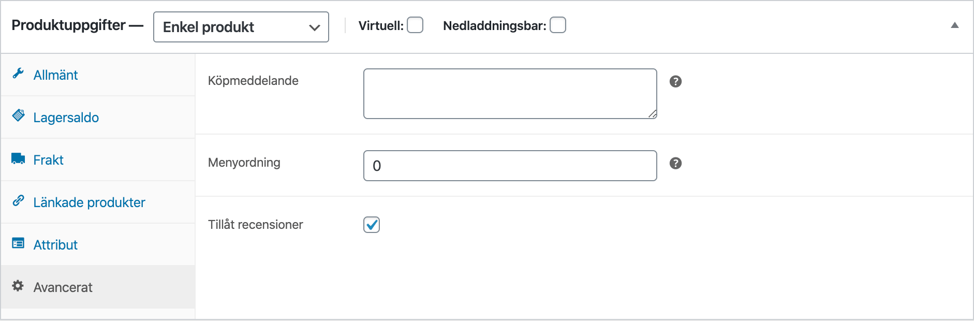
Task: Focus the Köpmeddelande text area
Action: pos(510,94)
